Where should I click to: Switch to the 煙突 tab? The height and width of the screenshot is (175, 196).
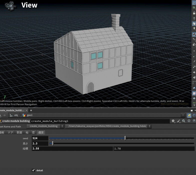pyautogui.click(x=41, y=132)
